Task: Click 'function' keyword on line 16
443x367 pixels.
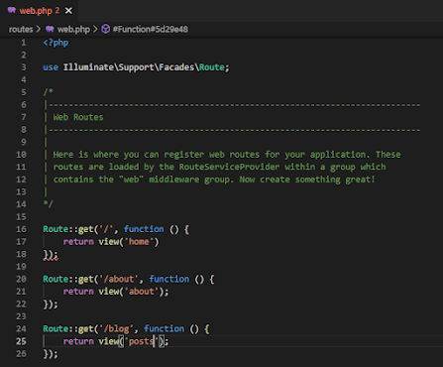Action: click(x=144, y=229)
